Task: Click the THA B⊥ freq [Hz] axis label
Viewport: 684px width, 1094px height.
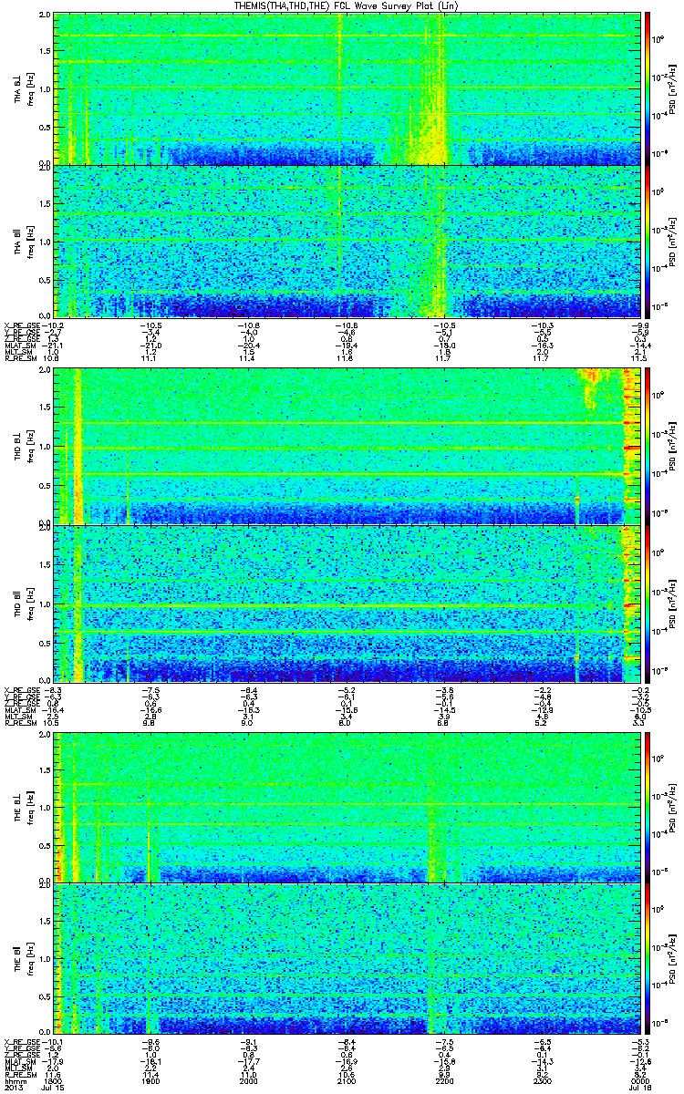Action: [29, 89]
